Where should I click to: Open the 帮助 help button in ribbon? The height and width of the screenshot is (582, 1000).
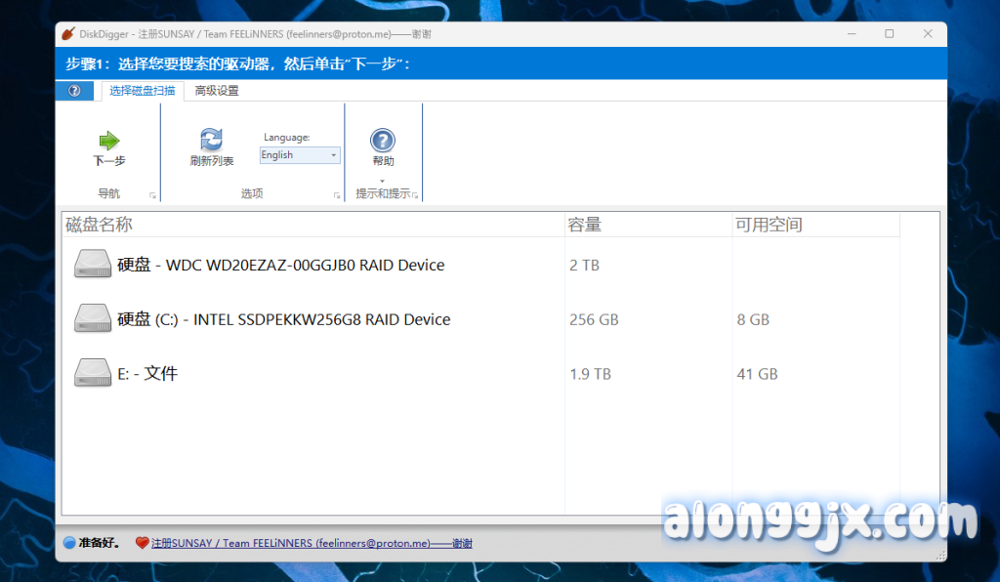coord(383,141)
